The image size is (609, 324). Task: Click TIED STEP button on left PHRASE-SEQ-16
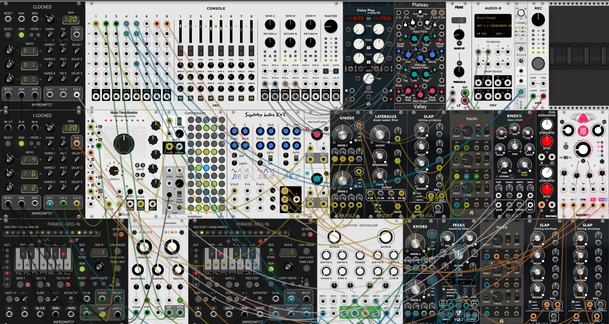pos(60,284)
